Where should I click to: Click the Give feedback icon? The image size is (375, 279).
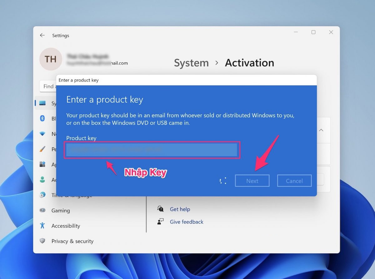click(x=160, y=222)
